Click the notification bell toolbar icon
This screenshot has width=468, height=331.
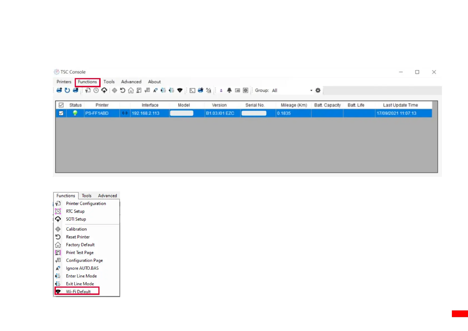(x=229, y=91)
